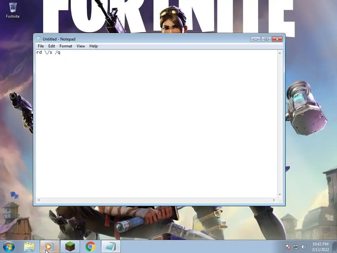Image resolution: width=337 pixels, height=253 pixels.
Task: Open the clock showing 10:43 PM
Action: tap(320, 247)
